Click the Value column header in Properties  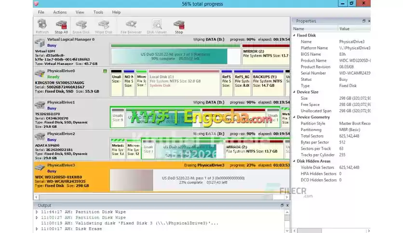click(x=344, y=28)
